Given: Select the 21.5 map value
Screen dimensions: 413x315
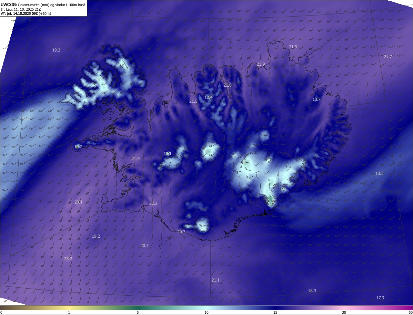Looking at the screenshot, I should (x=193, y=101).
